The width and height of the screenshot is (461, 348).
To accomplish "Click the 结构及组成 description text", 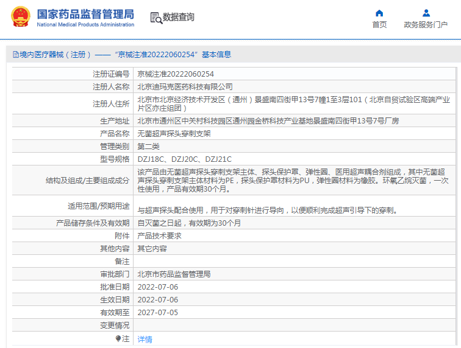I will click(x=293, y=181).
